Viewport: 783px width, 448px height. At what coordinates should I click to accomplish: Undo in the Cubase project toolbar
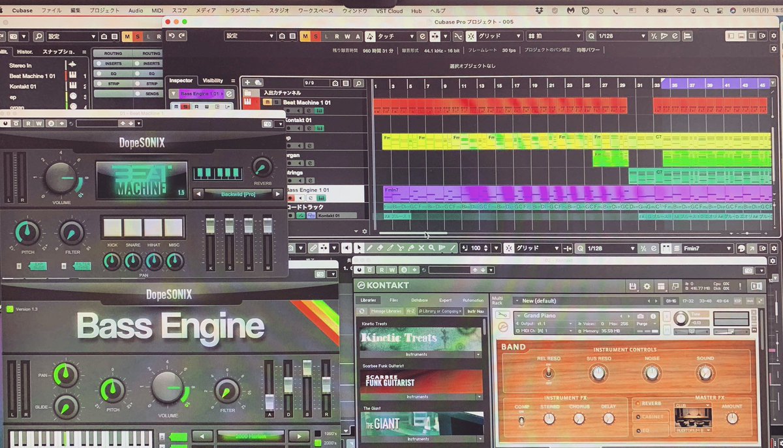click(x=172, y=37)
